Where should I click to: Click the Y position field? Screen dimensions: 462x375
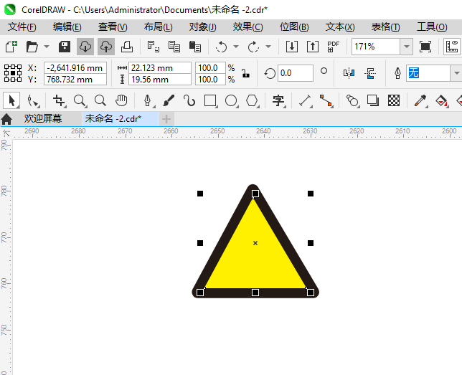[75, 80]
